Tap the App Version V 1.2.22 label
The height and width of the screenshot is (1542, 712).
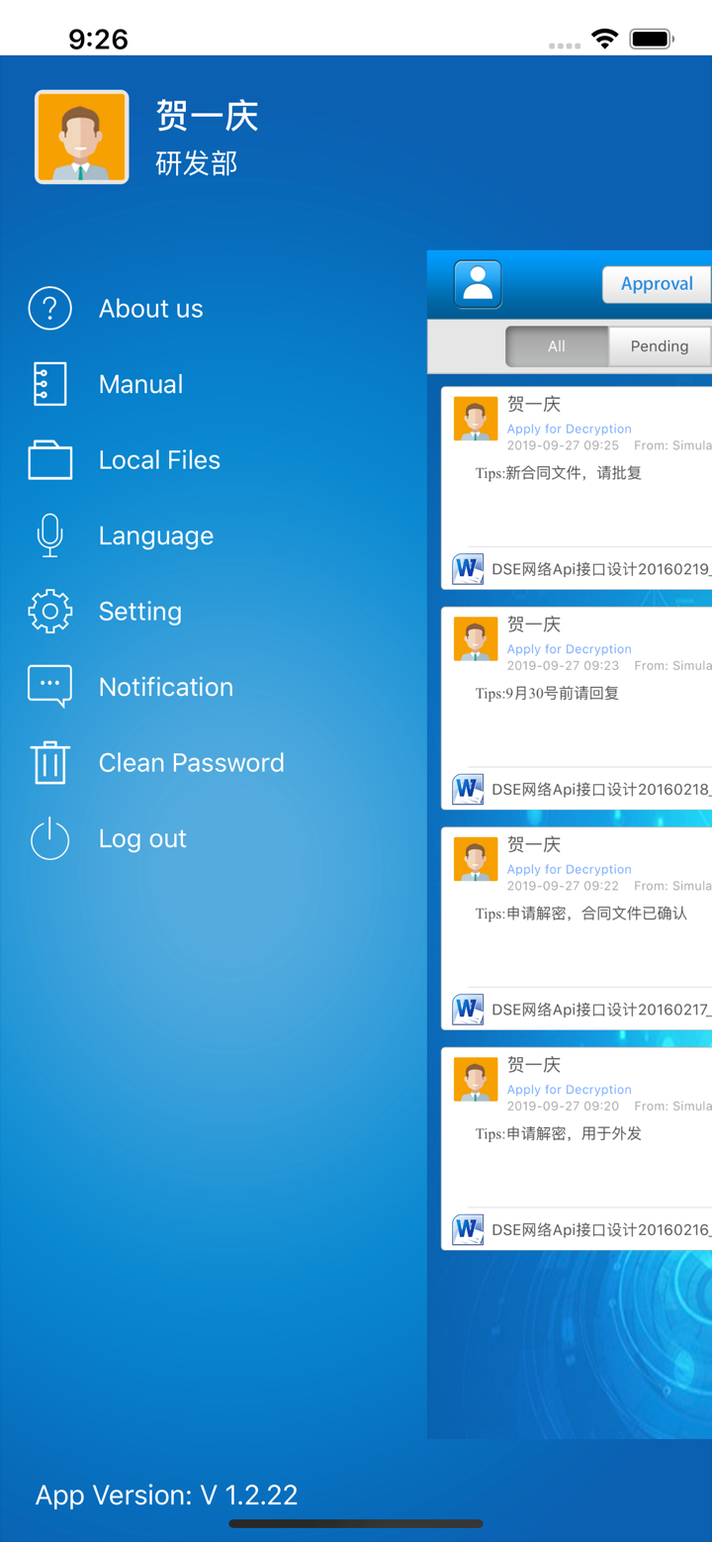[166, 1494]
